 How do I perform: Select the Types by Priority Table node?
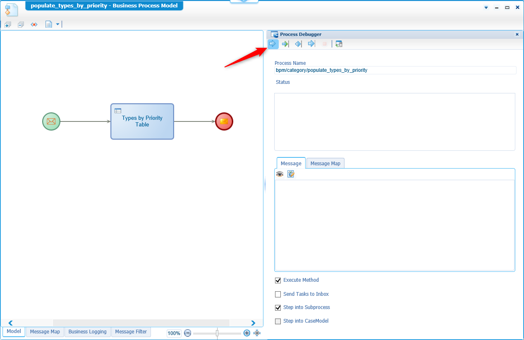142,121
